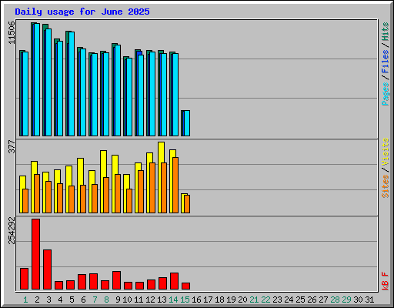Click the kilobytes axis value 254292
This screenshot has height=308, width=394.
[x=12, y=230]
